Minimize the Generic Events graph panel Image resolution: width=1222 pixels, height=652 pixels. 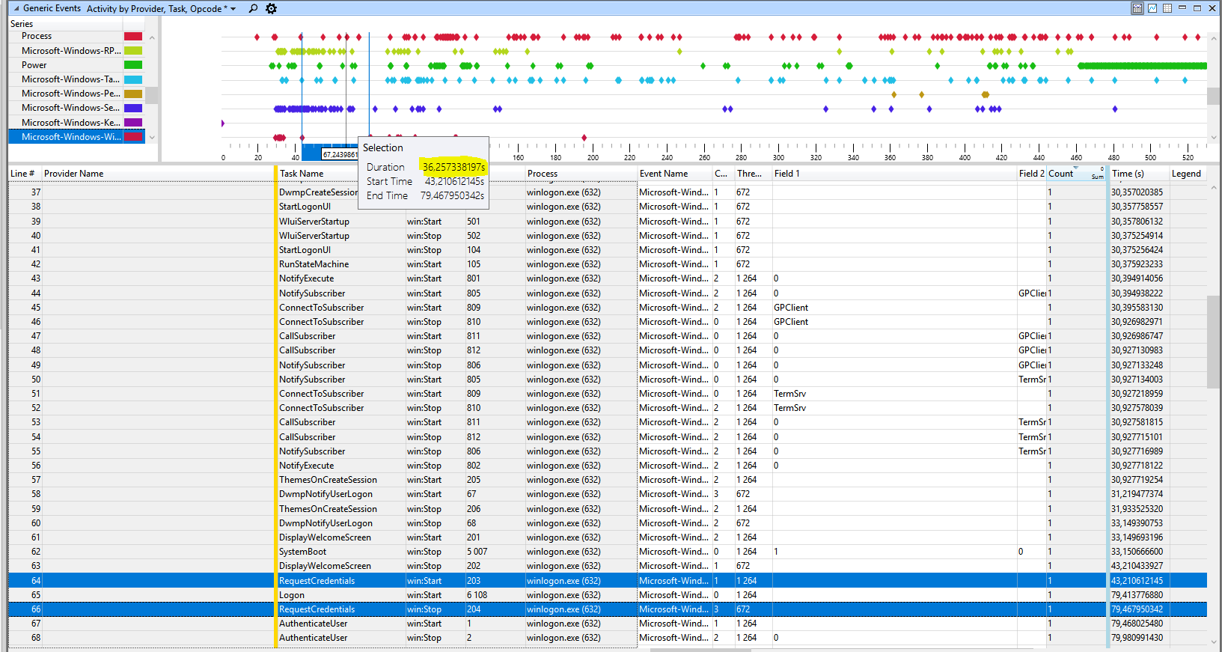coord(1182,8)
